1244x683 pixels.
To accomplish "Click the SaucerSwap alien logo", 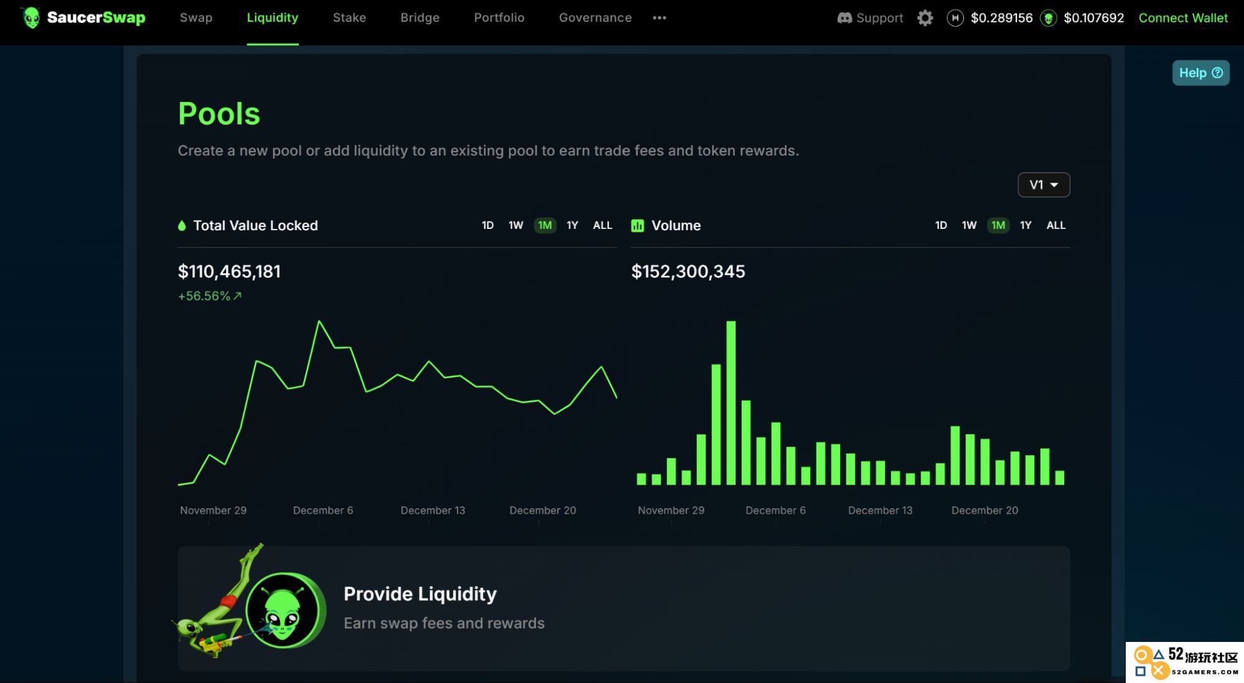I will click(31, 17).
